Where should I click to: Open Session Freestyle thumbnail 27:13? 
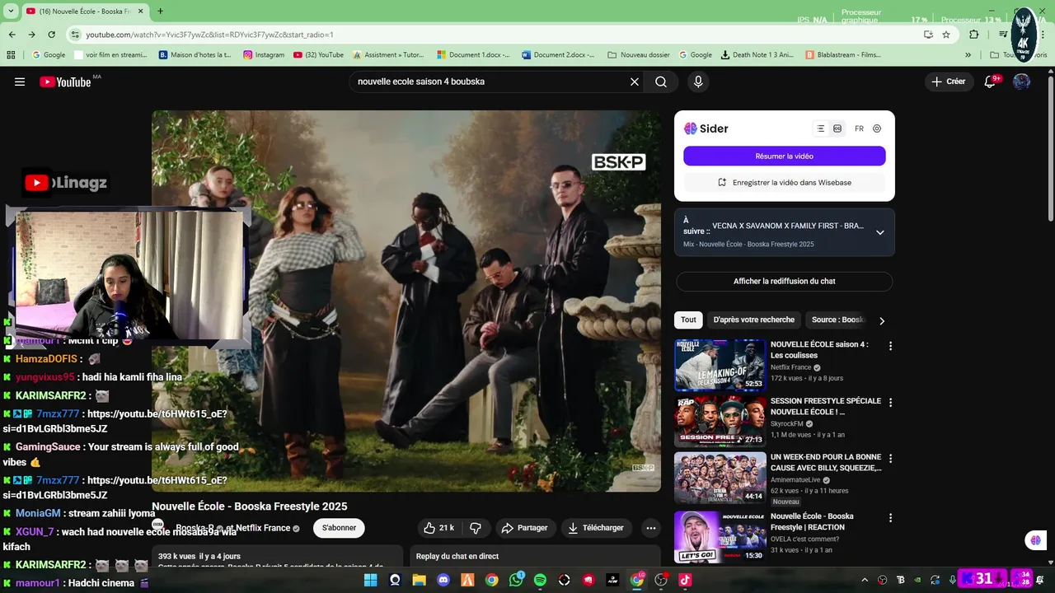coord(720,421)
